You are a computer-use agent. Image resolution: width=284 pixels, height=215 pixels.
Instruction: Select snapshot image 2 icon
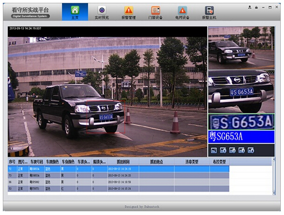[233, 150]
